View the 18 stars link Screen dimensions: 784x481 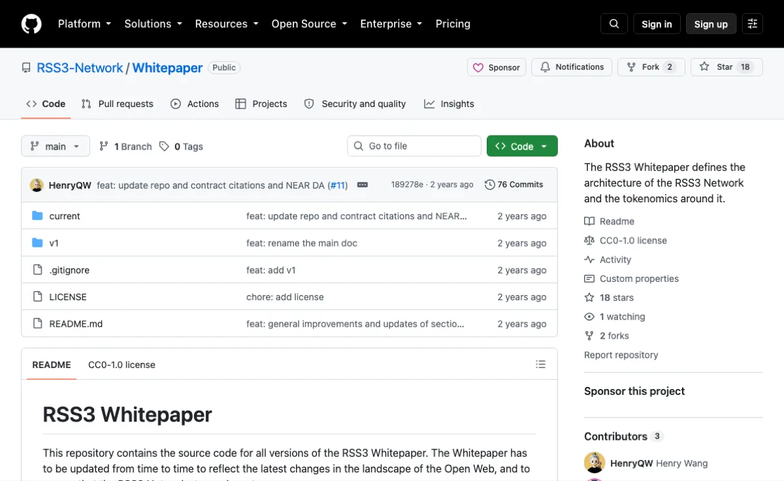coord(609,297)
